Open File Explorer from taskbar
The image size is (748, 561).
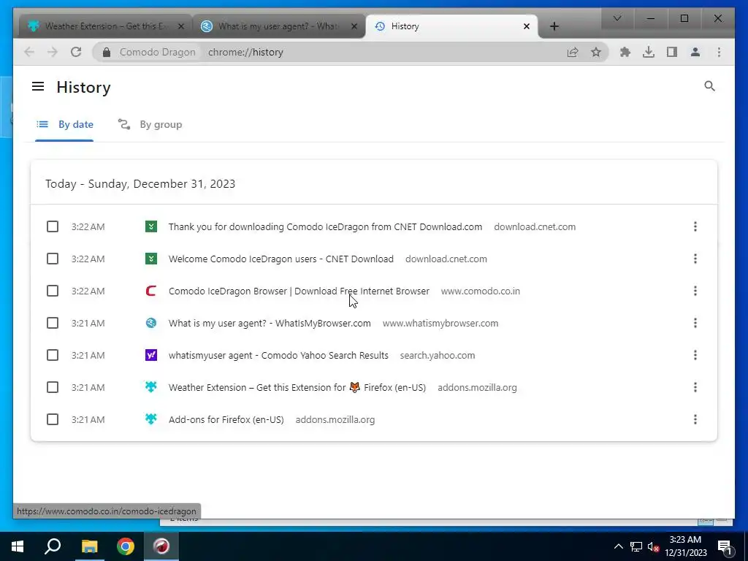pos(88,546)
